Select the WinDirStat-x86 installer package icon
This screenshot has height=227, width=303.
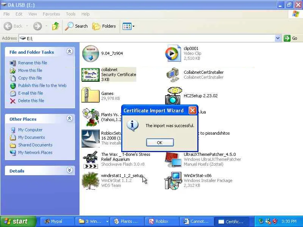173,181
